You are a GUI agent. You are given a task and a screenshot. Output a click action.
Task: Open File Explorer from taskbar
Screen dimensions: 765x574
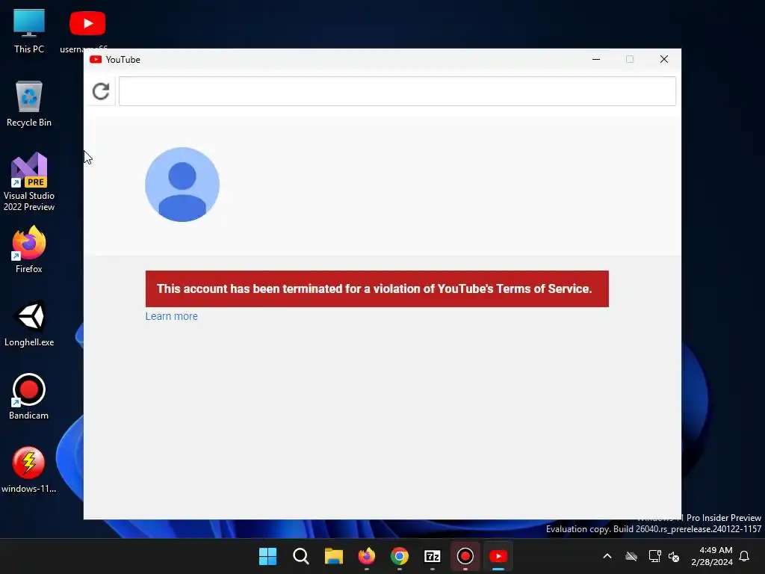point(334,556)
